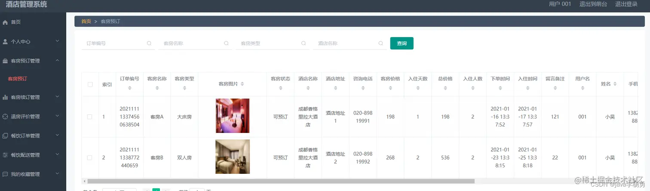This screenshot has height=191, width=650.
Task: Expand the 我的收藏管理 menu chevron
Action: click(58, 174)
